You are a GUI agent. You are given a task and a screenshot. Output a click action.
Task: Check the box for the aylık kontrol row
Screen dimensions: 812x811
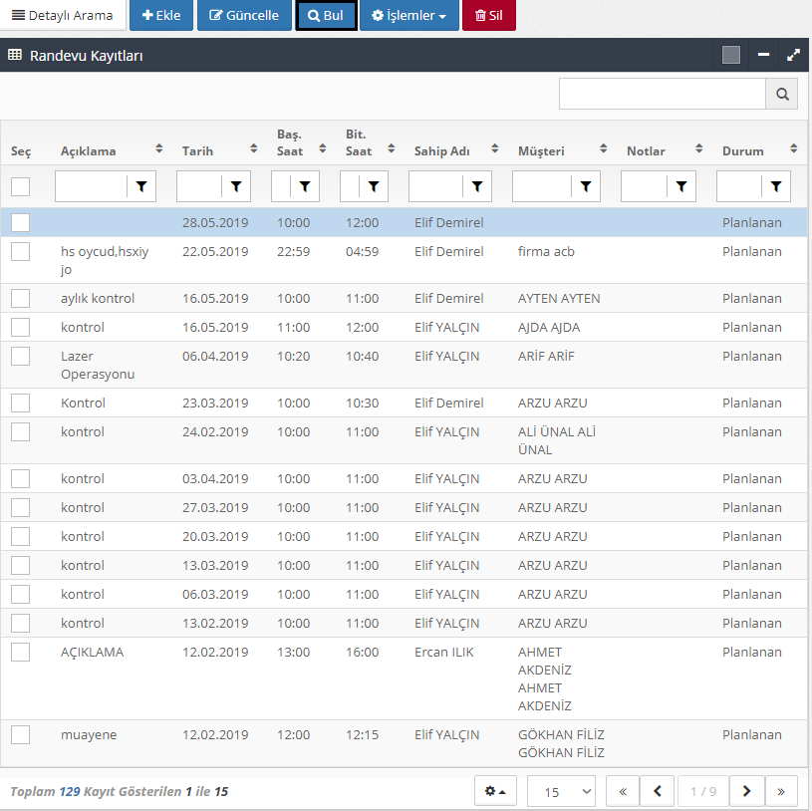tap(21, 299)
